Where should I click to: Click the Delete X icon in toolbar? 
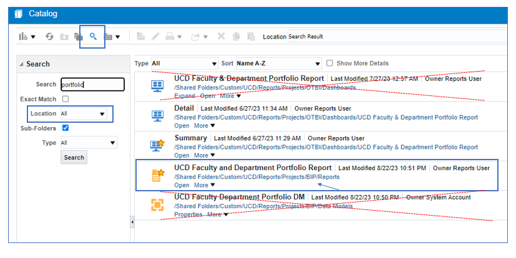click(x=221, y=37)
